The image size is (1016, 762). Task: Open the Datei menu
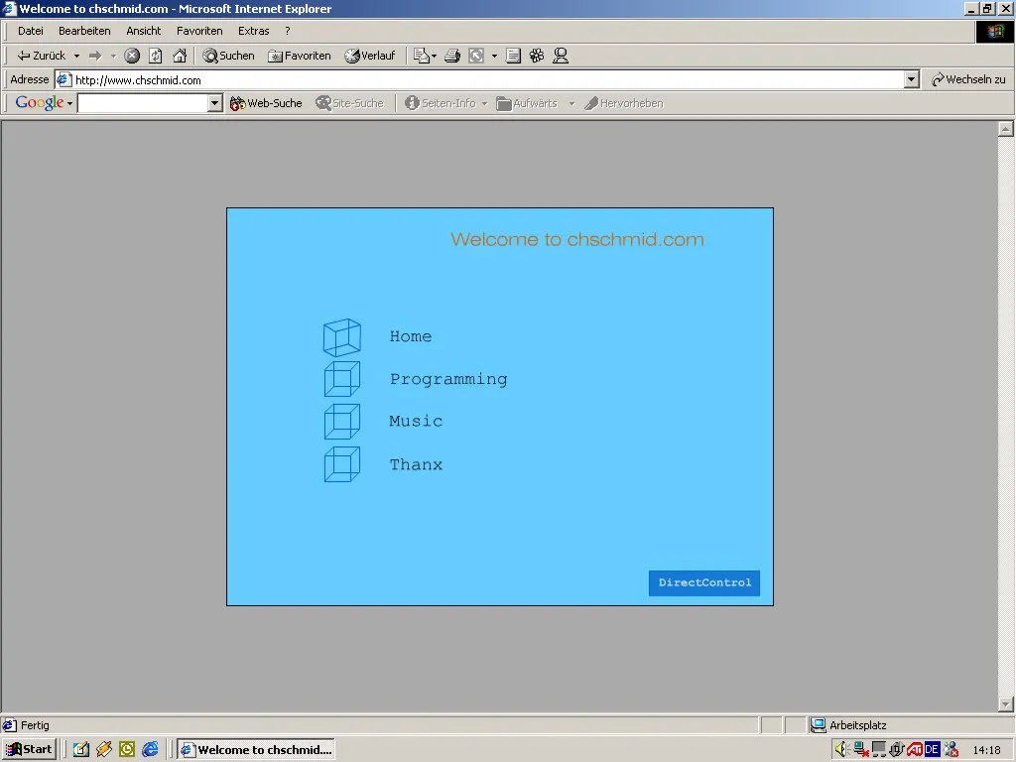31,31
